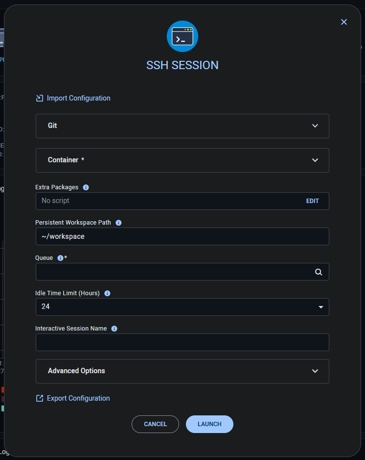Click the Persistent Workspace Path input field

point(182,236)
